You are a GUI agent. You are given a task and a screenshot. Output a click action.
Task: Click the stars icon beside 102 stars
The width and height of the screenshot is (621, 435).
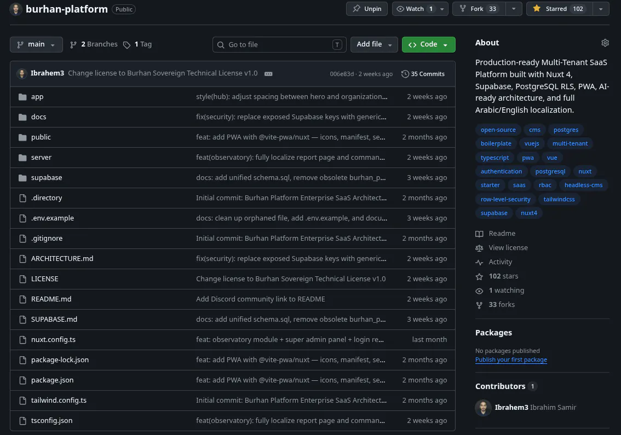[x=479, y=277]
